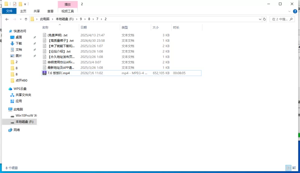Select 网络 in navigation pane
300x173 pixels.
point(16,130)
